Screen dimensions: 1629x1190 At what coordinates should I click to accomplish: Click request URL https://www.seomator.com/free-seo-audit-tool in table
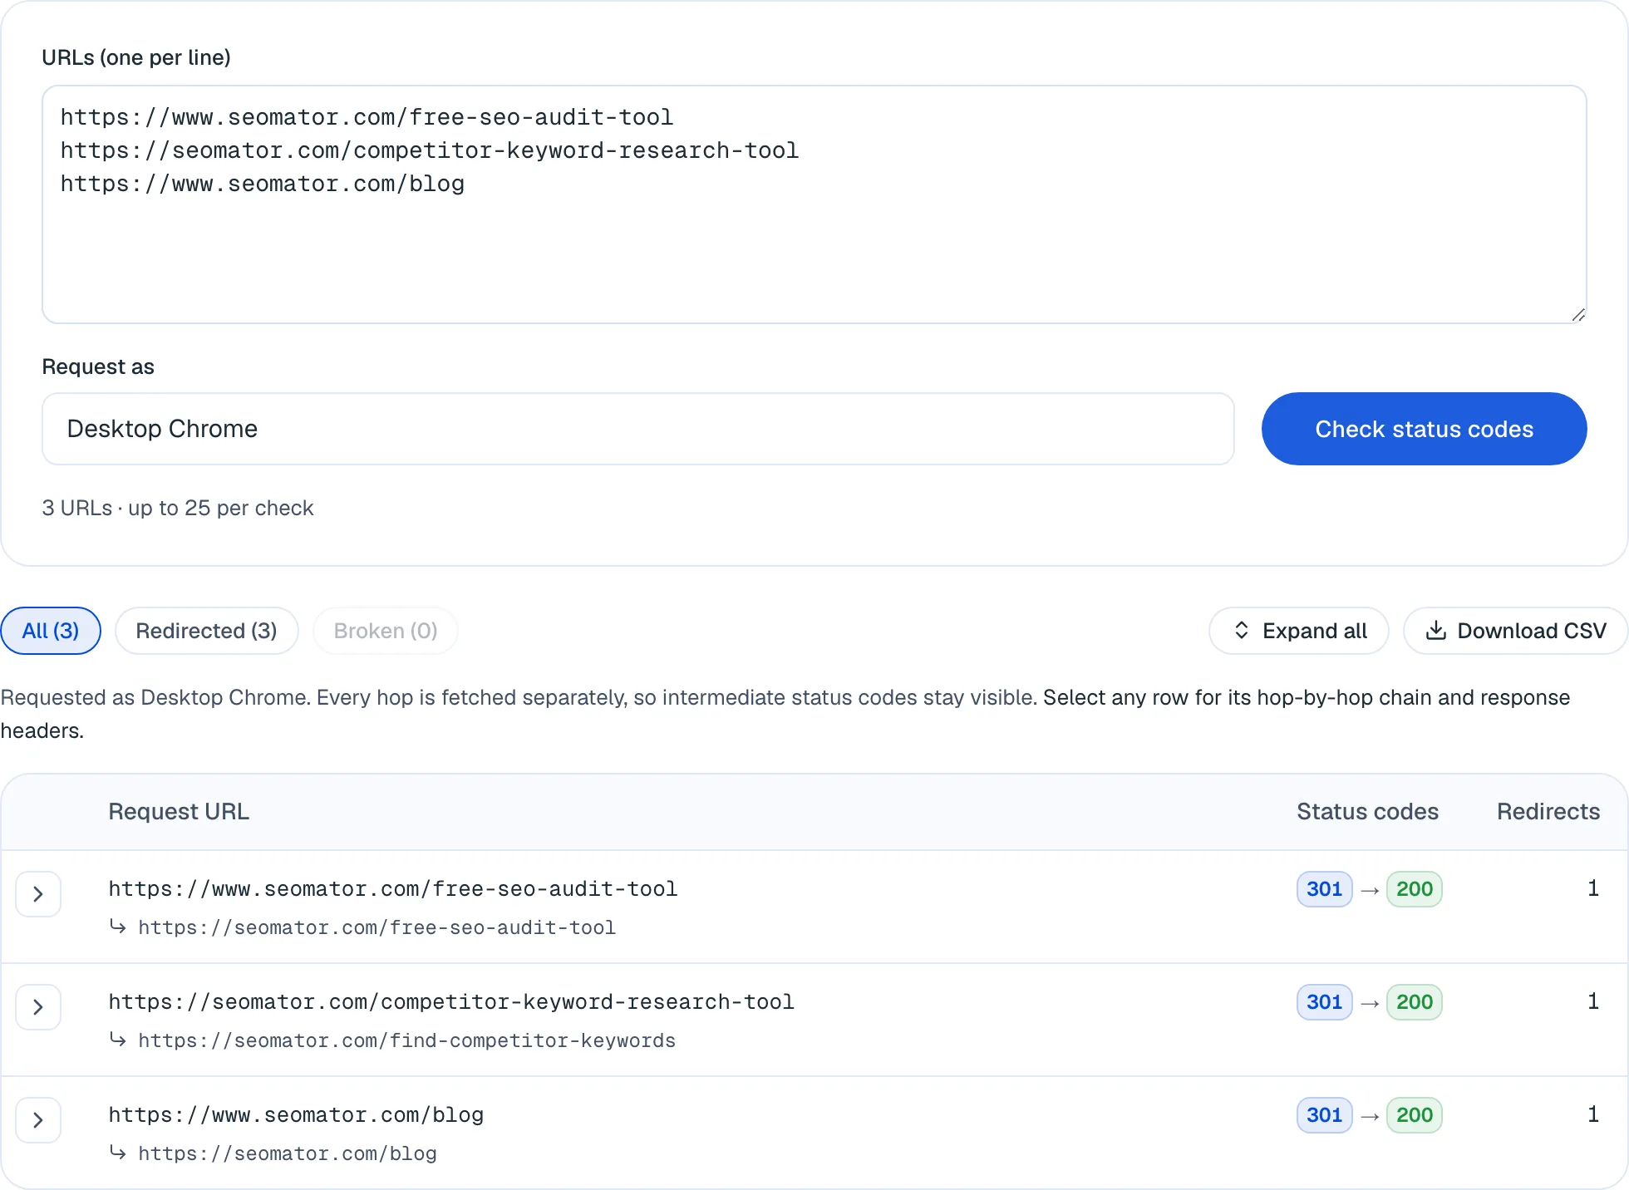[x=393, y=889]
